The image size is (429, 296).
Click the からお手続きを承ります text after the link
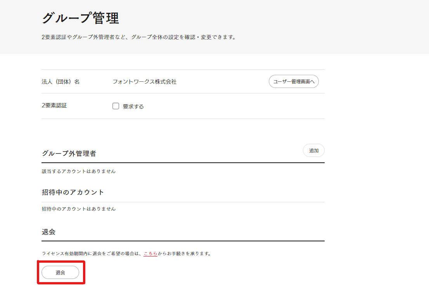pyautogui.click(x=184, y=254)
